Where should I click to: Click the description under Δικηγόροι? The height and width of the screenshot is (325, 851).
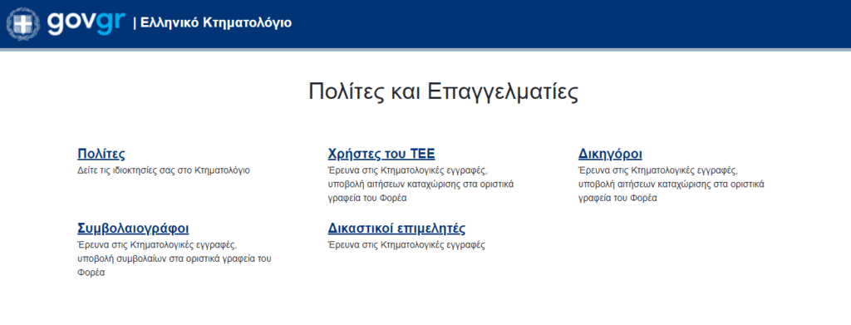tap(671, 184)
